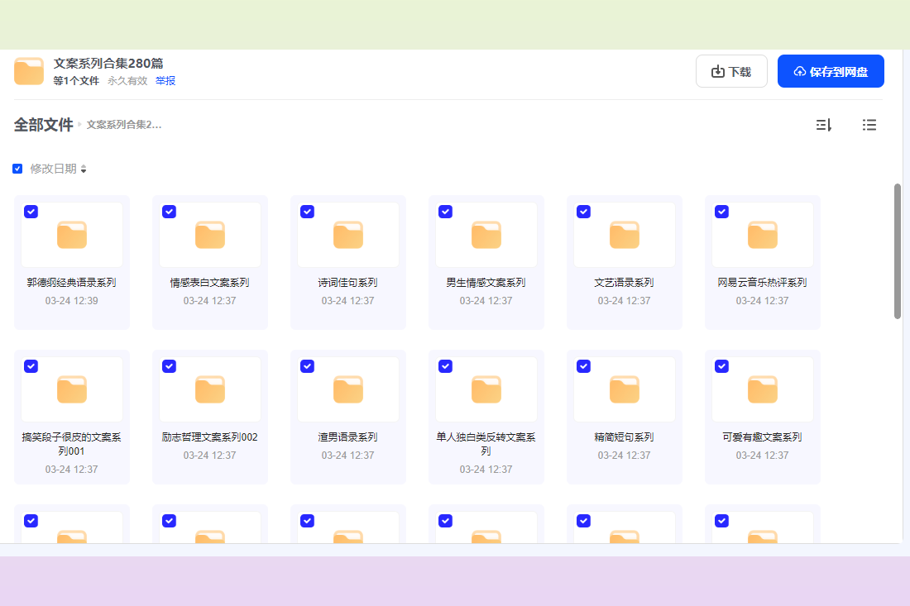The width and height of the screenshot is (910, 606).
Task: Click the 郭德纲经典语录系列 folder name
Action: point(72,283)
